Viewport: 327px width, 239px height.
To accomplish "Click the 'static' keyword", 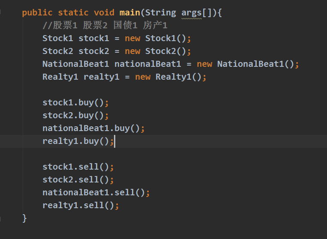I will tap(73, 13).
